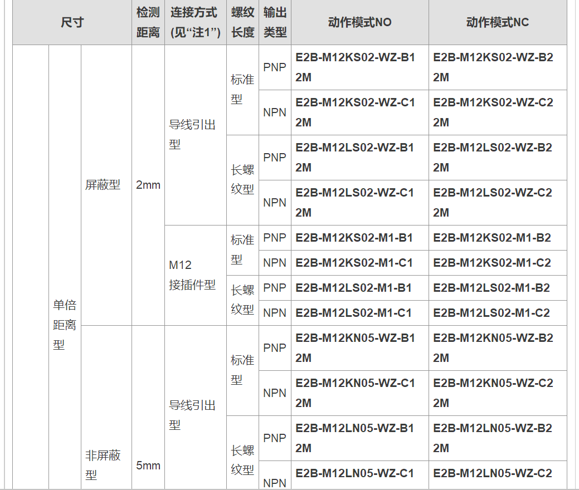
Task: Click model E2B-M12KS02-WZ-B2 2M
Action: [x=498, y=67]
